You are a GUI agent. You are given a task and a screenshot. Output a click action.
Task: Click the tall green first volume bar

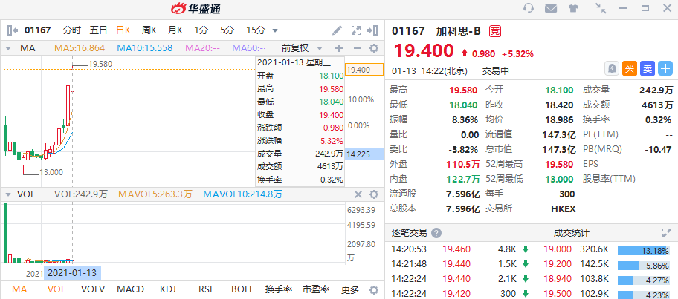(x=6, y=232)
